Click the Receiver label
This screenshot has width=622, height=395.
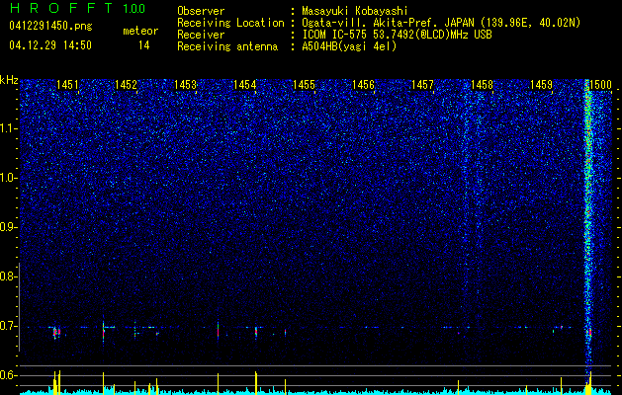pyautogui.click(x=201, y=35)
